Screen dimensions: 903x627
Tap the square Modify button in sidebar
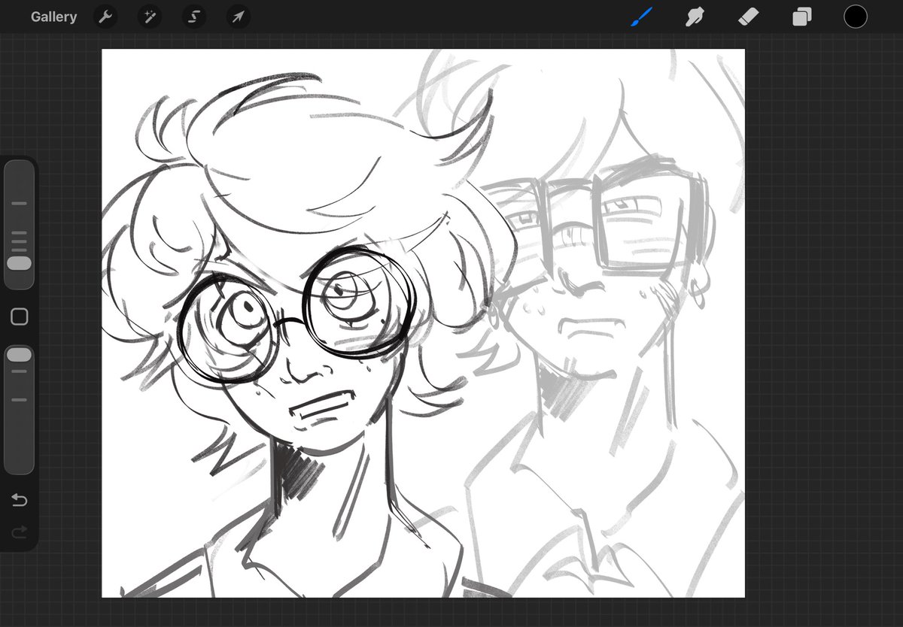click(x=20, y=317)
